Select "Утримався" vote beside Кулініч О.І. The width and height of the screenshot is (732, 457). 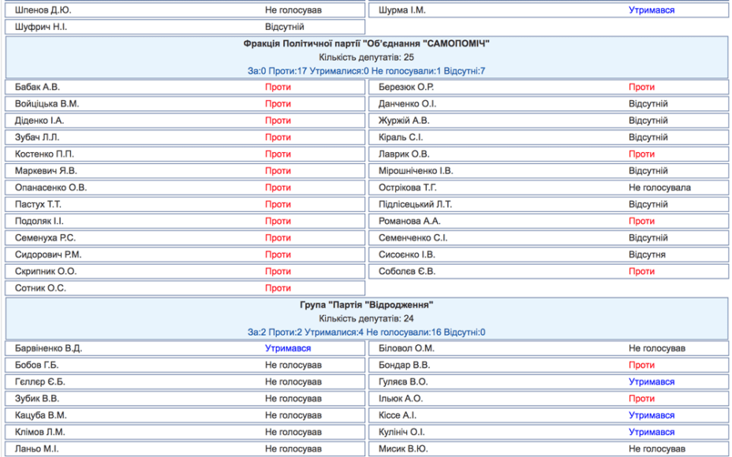point(652,433)
